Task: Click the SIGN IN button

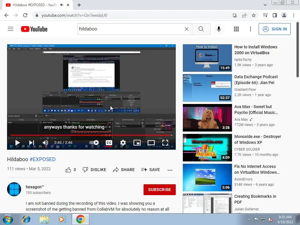Action: click(275, 29)
